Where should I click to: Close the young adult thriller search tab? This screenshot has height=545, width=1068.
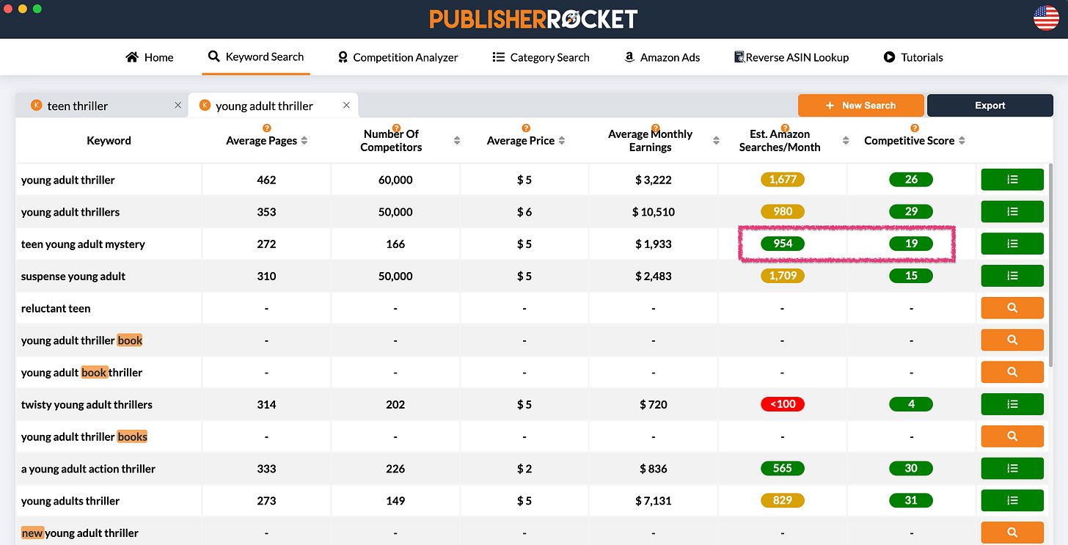[x=346, y=106]
